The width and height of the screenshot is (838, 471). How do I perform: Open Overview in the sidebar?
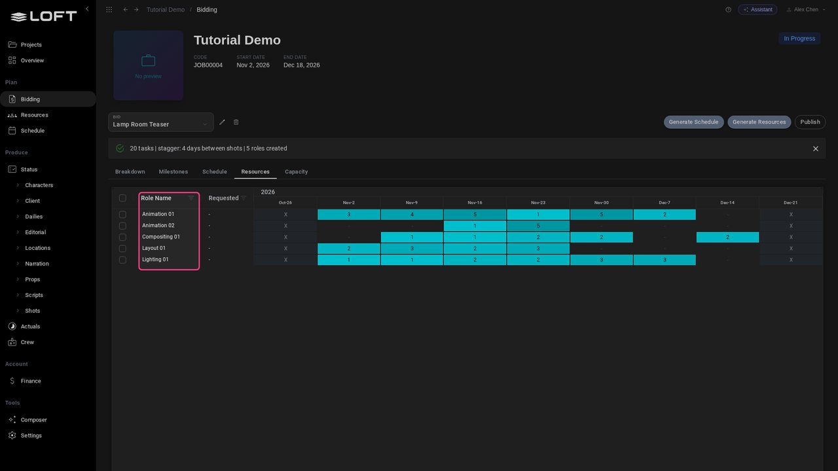pos(48,60)
